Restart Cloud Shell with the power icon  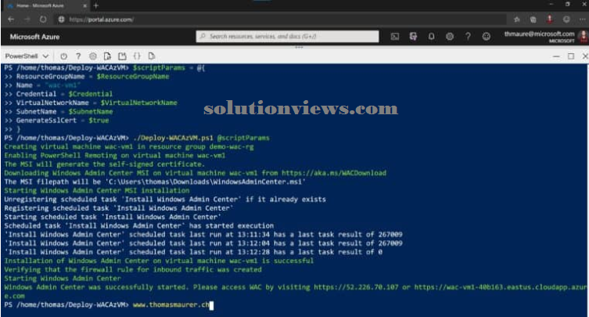click(63, 56)
